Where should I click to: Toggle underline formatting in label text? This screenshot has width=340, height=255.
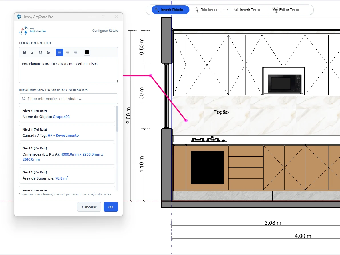tap(41, 52)
